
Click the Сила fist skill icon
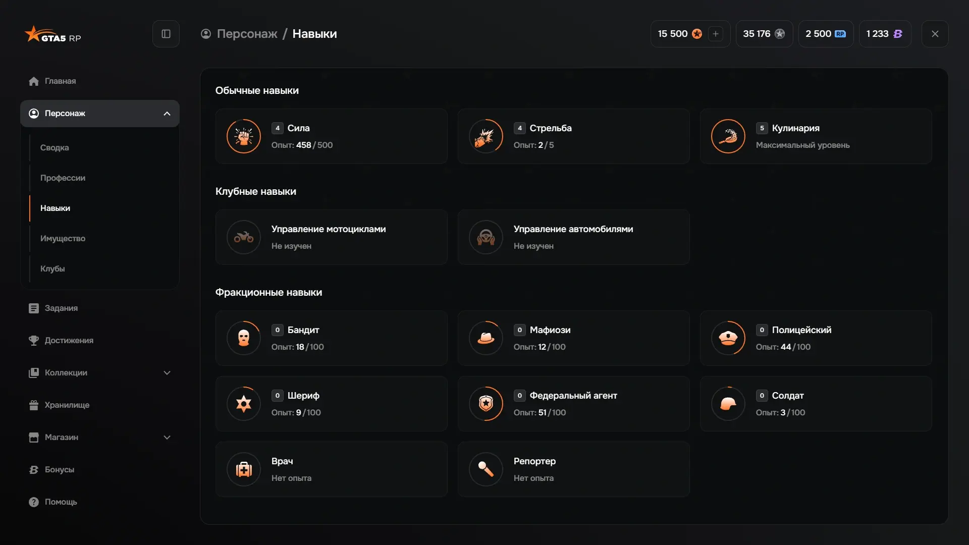pos(244,136)
